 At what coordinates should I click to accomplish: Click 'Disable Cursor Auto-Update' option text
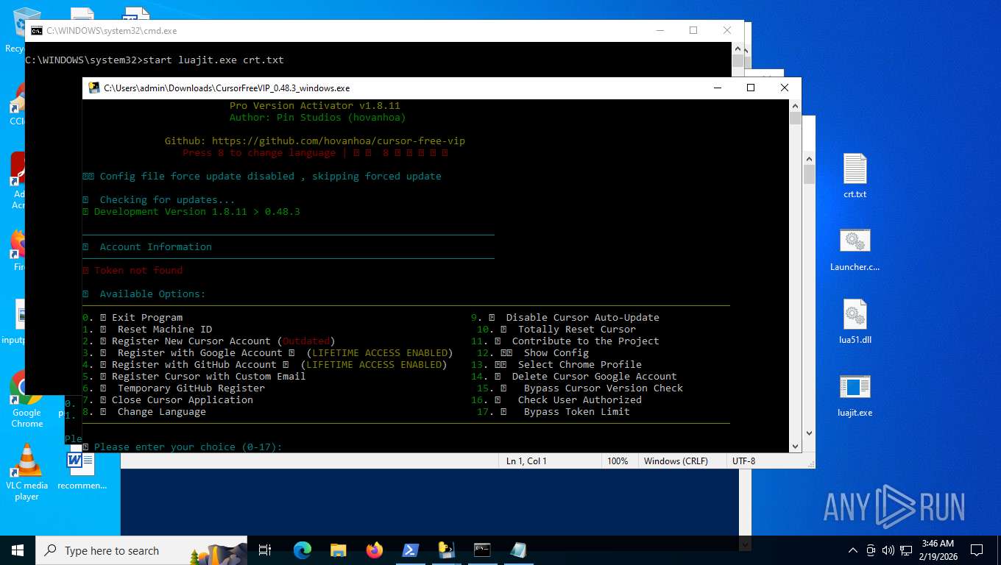pos(583,318)
